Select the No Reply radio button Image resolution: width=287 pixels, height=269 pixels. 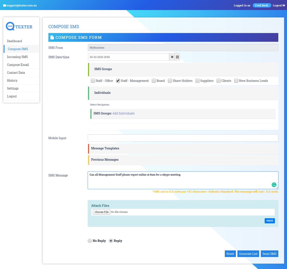tap(90, 241)
